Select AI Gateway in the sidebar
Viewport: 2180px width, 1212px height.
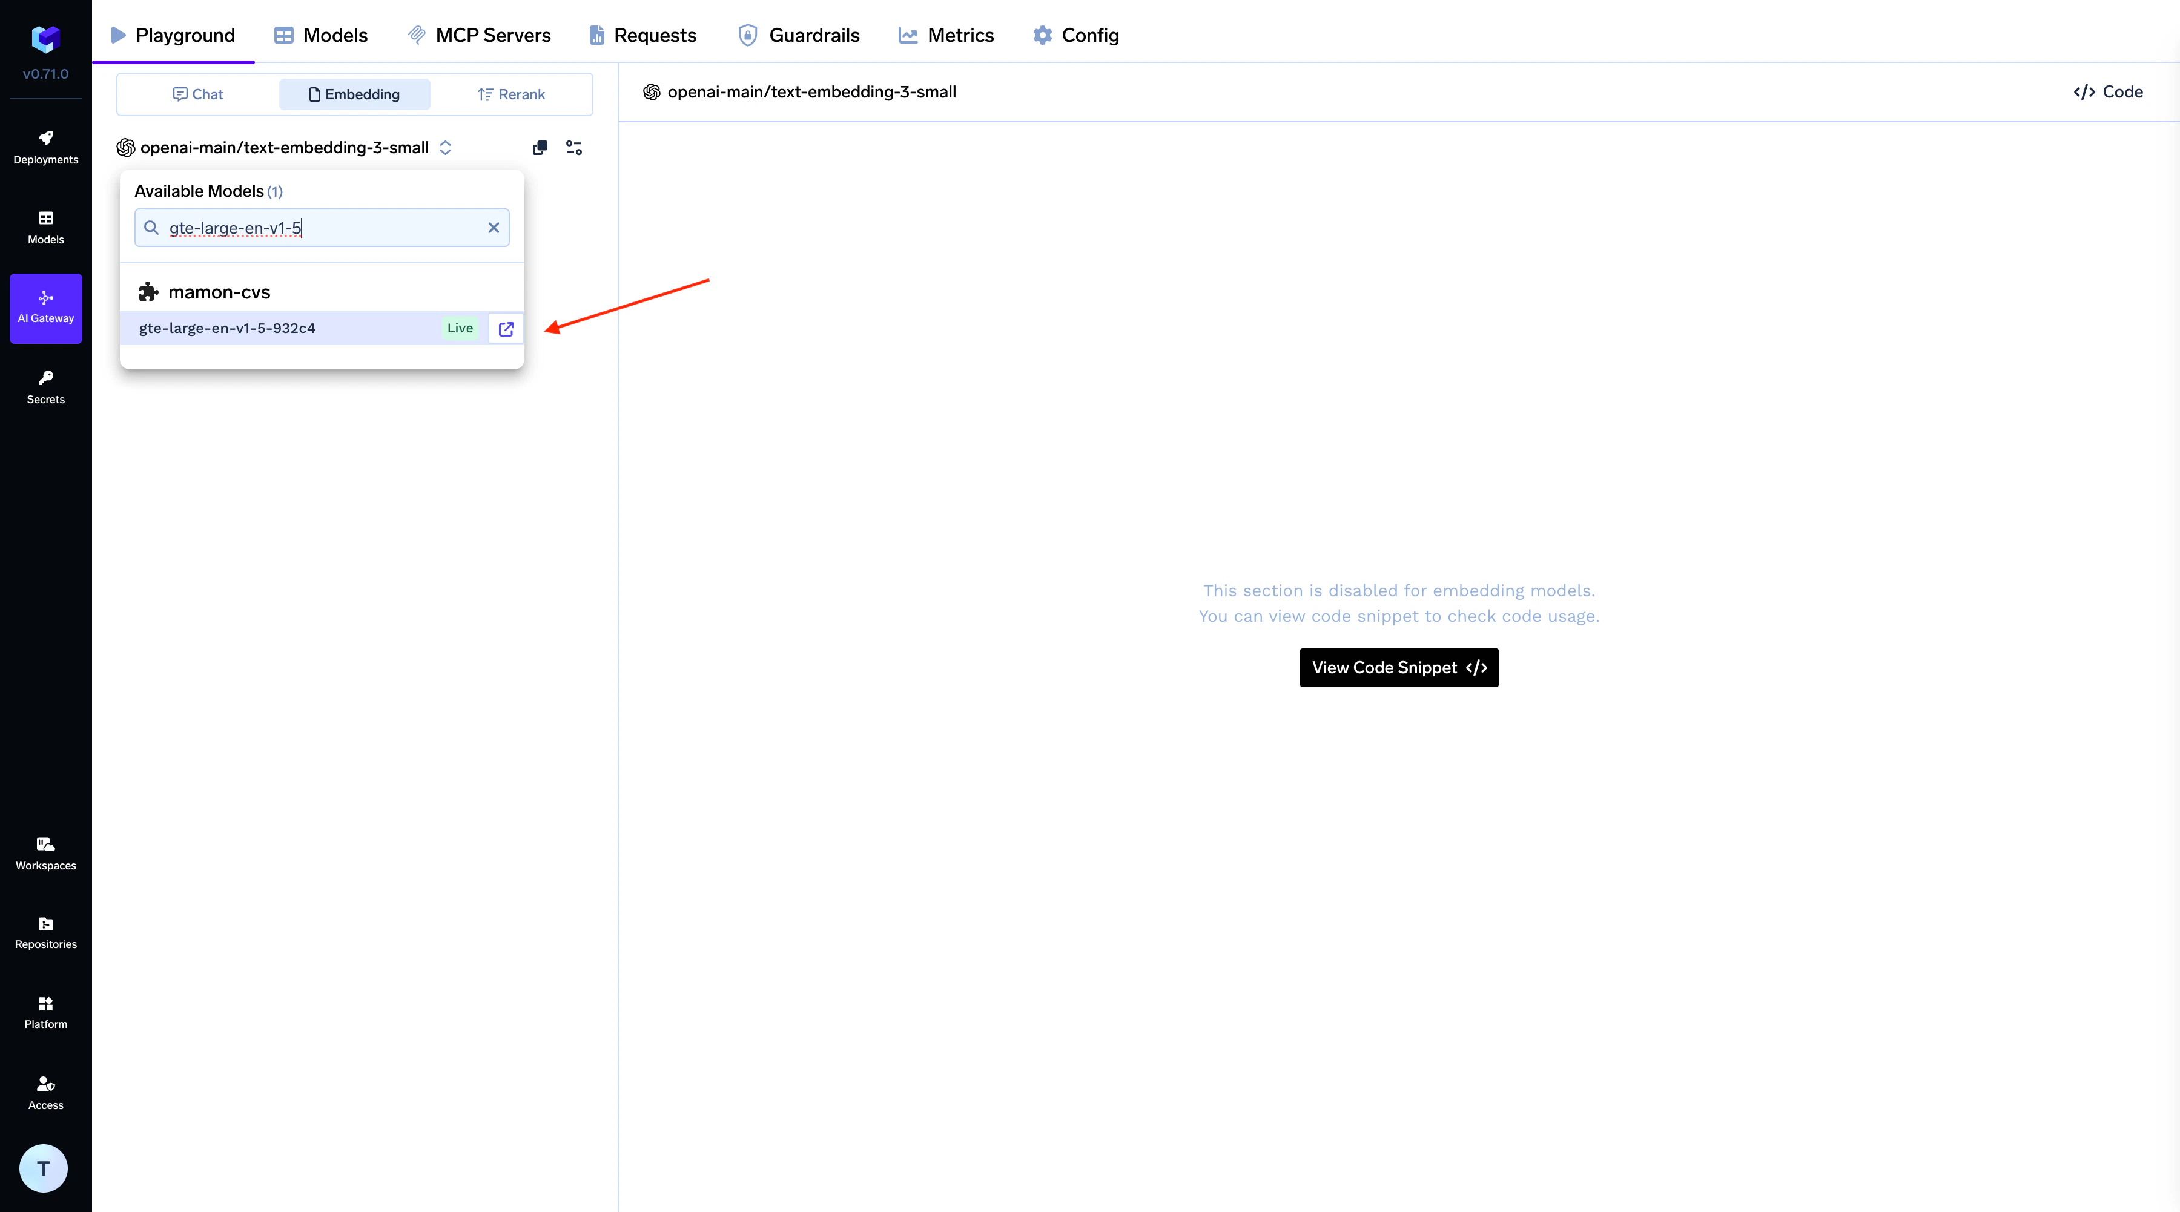45,308
